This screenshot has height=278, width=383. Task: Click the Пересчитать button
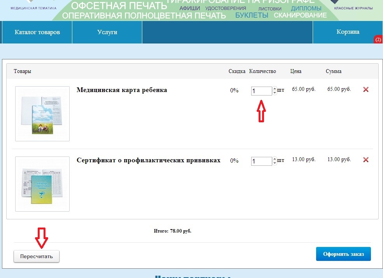[x=37, y=256]
